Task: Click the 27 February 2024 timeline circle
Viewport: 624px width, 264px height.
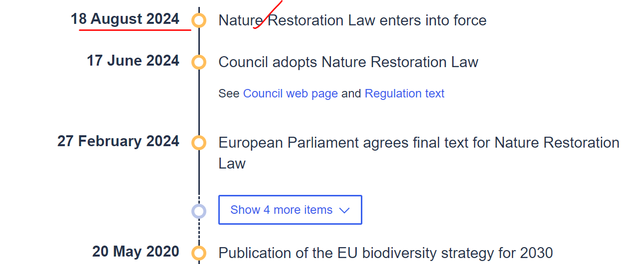Action: [x=199, y=143]
